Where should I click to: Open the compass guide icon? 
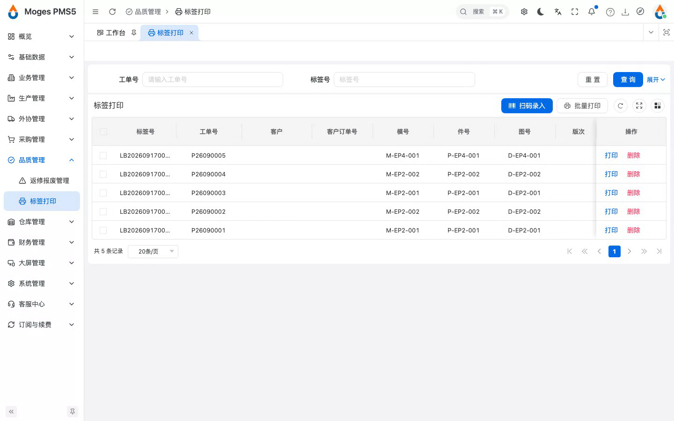[640, 12]
